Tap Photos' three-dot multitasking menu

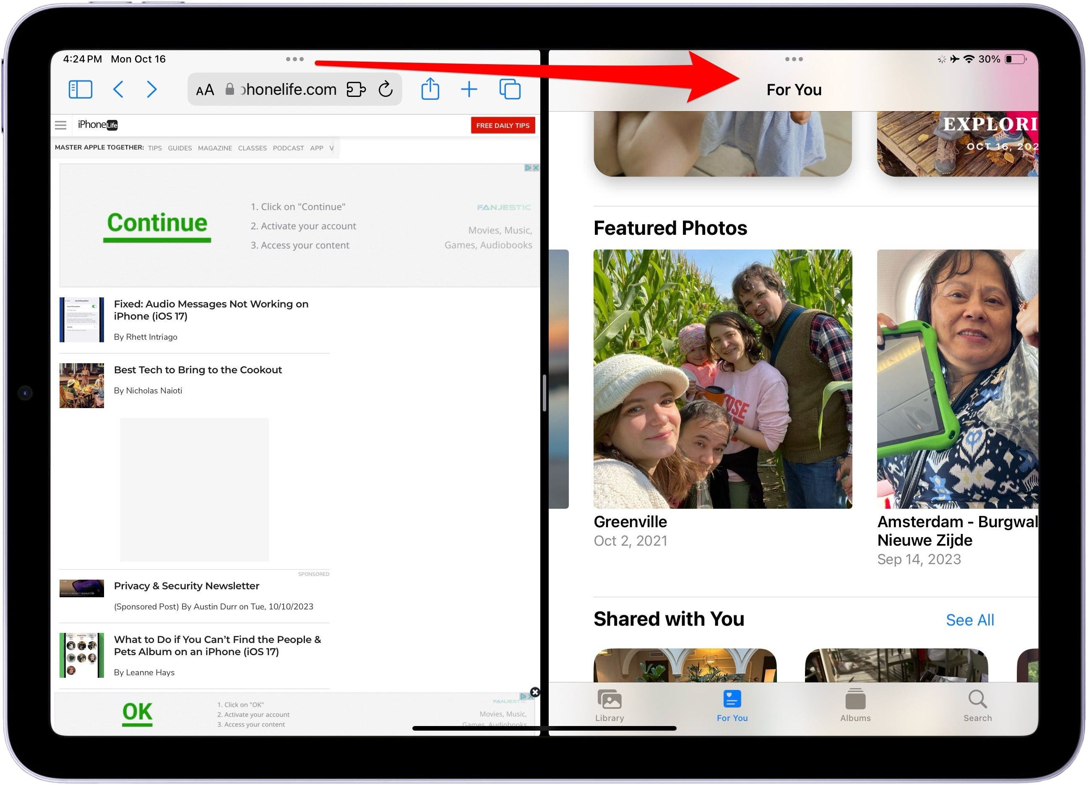795,60
